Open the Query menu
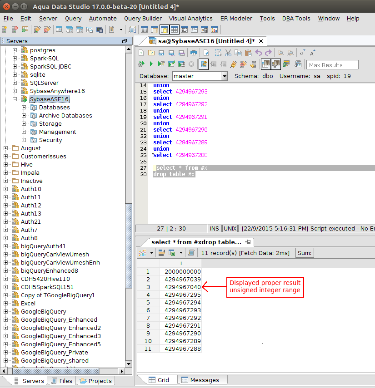Image resolution: width=375 pixels, height=388 pixels. coord(73,19)
